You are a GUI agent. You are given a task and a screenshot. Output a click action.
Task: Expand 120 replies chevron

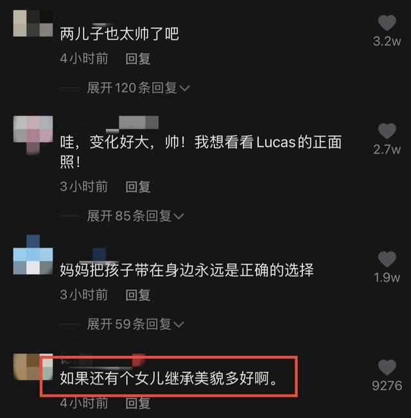point(185,88)
